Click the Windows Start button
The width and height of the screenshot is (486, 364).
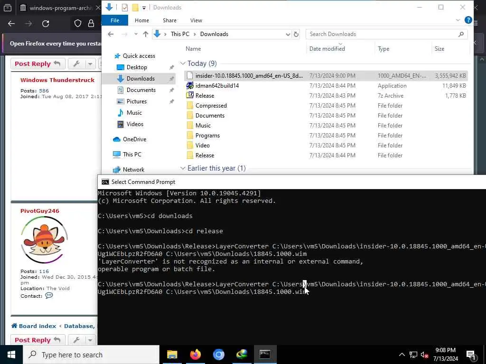[11, 355]
